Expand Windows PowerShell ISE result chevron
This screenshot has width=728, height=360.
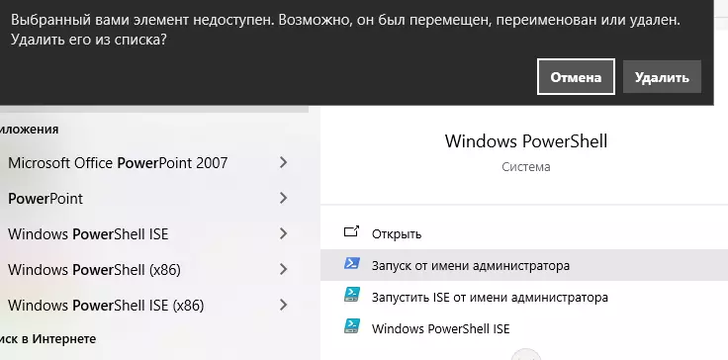coord(283,233)
